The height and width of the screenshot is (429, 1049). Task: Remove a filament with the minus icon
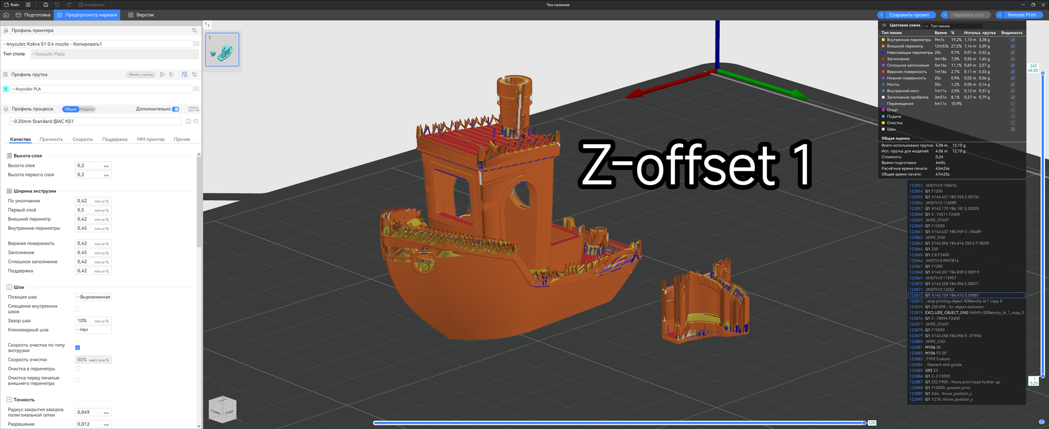pos(172,75)
